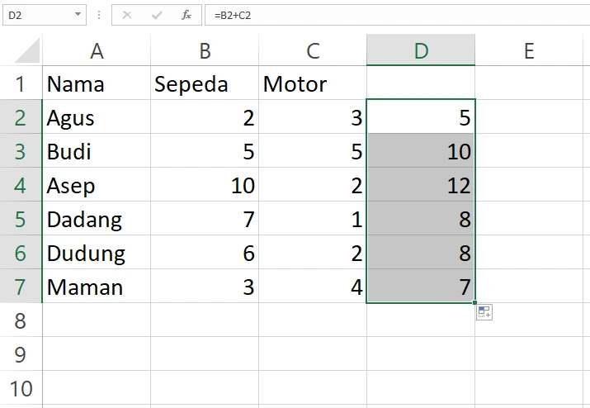Select row 10 header
Image resolution: width=590 pixels, height=408 pixels.
(x=21, y=388)
